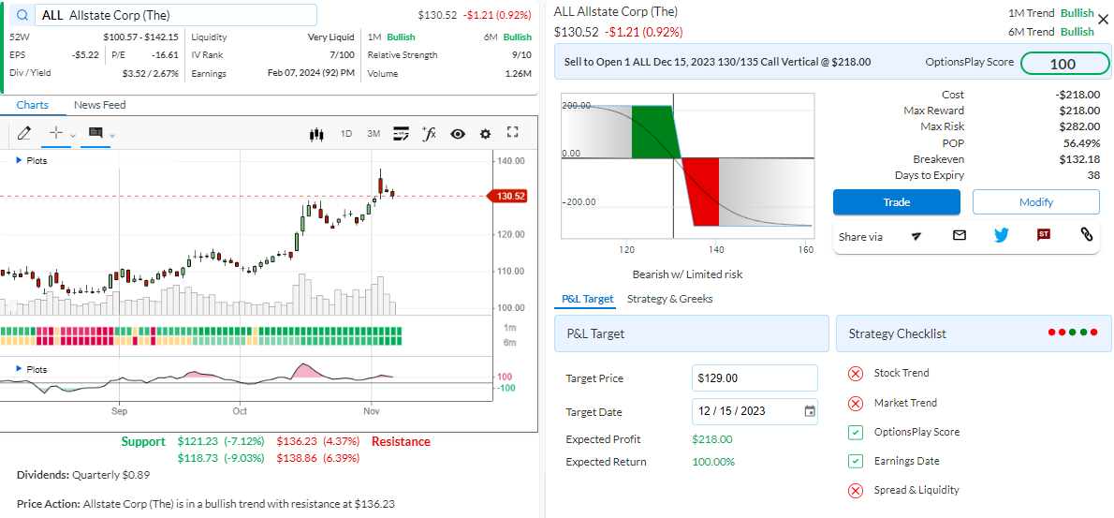This screenshot has height=518, width=1114.
Task: Select the crosshair cursor tool
Action: (57, 133)
